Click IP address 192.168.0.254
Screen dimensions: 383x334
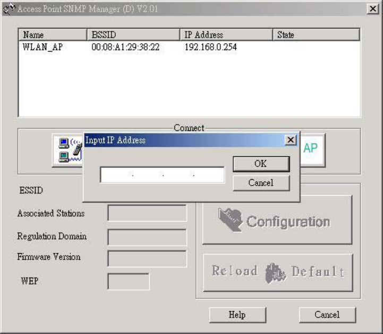click(210, 47)
